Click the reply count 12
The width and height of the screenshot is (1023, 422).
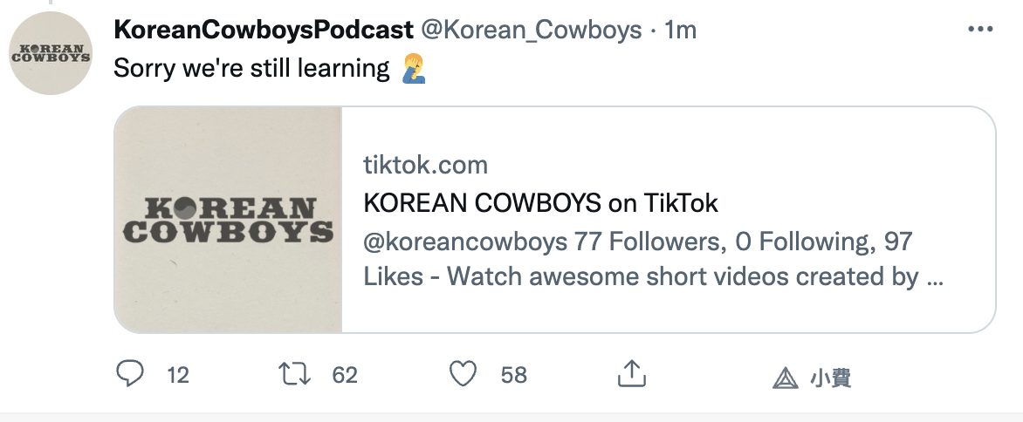pyautogui.click(x=177, y=375)
